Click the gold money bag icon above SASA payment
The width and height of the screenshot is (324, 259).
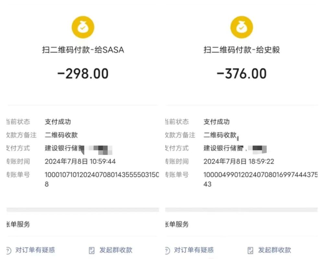click(83, 27)
